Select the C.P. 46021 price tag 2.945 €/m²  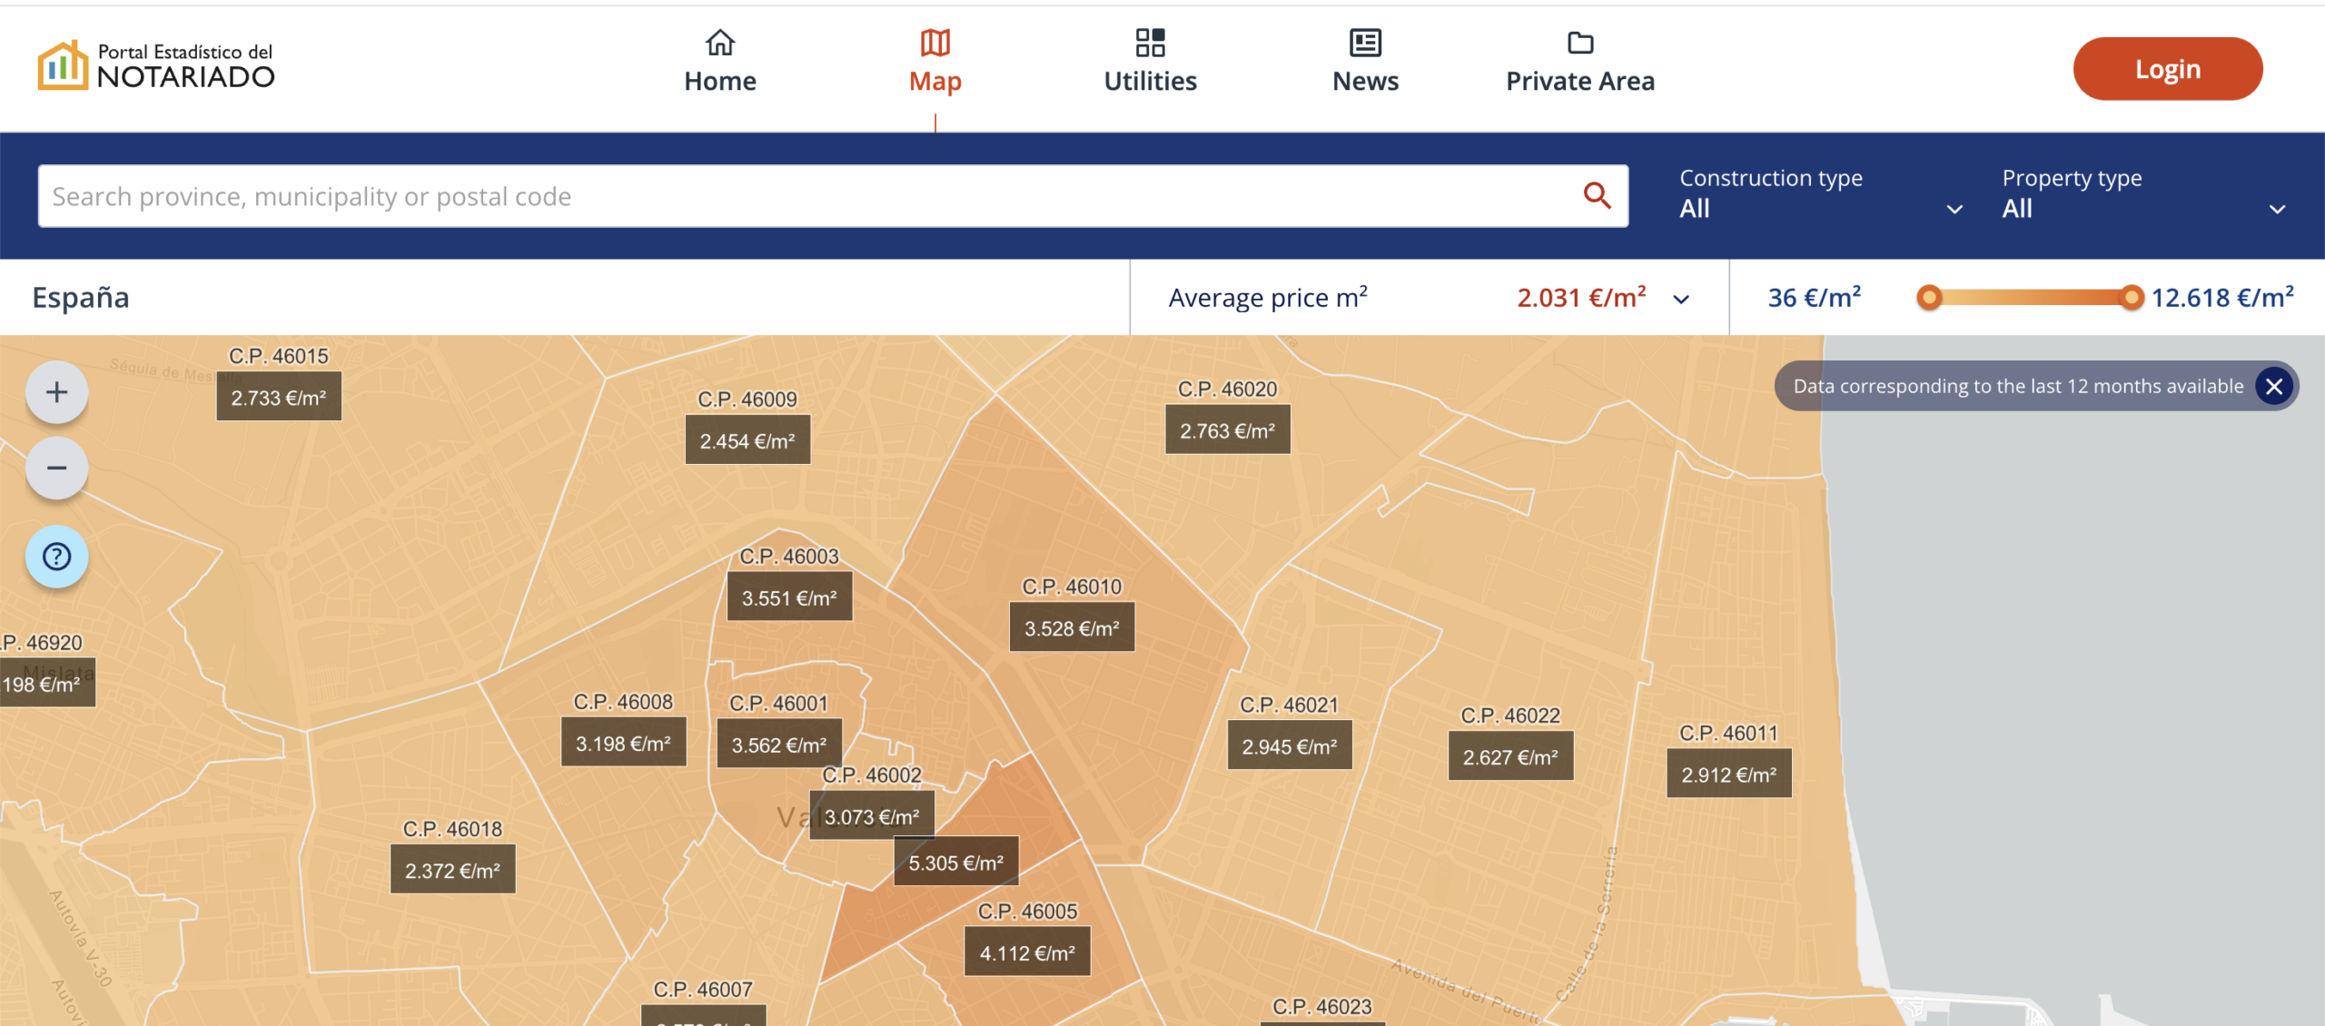1290,745
